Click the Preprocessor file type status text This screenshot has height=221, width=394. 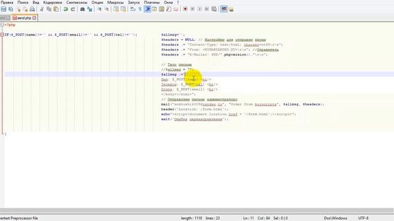pyautogui.click(x=19, y=219)
